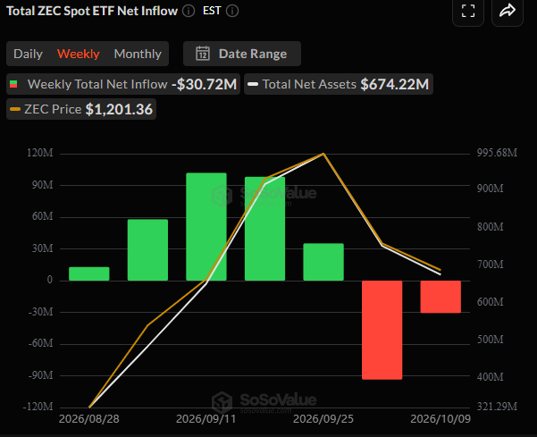
Task: Click the green bar at 2026/09/25
Action: [323, 262]
